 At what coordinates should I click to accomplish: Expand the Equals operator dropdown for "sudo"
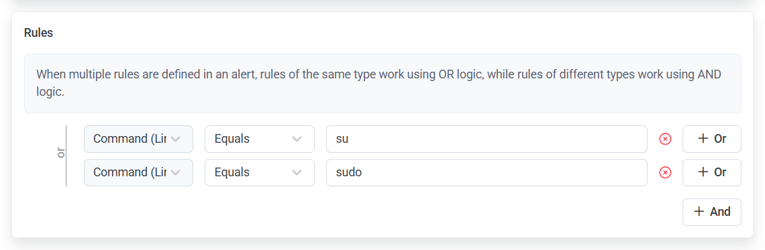click(x=260, y=172)
